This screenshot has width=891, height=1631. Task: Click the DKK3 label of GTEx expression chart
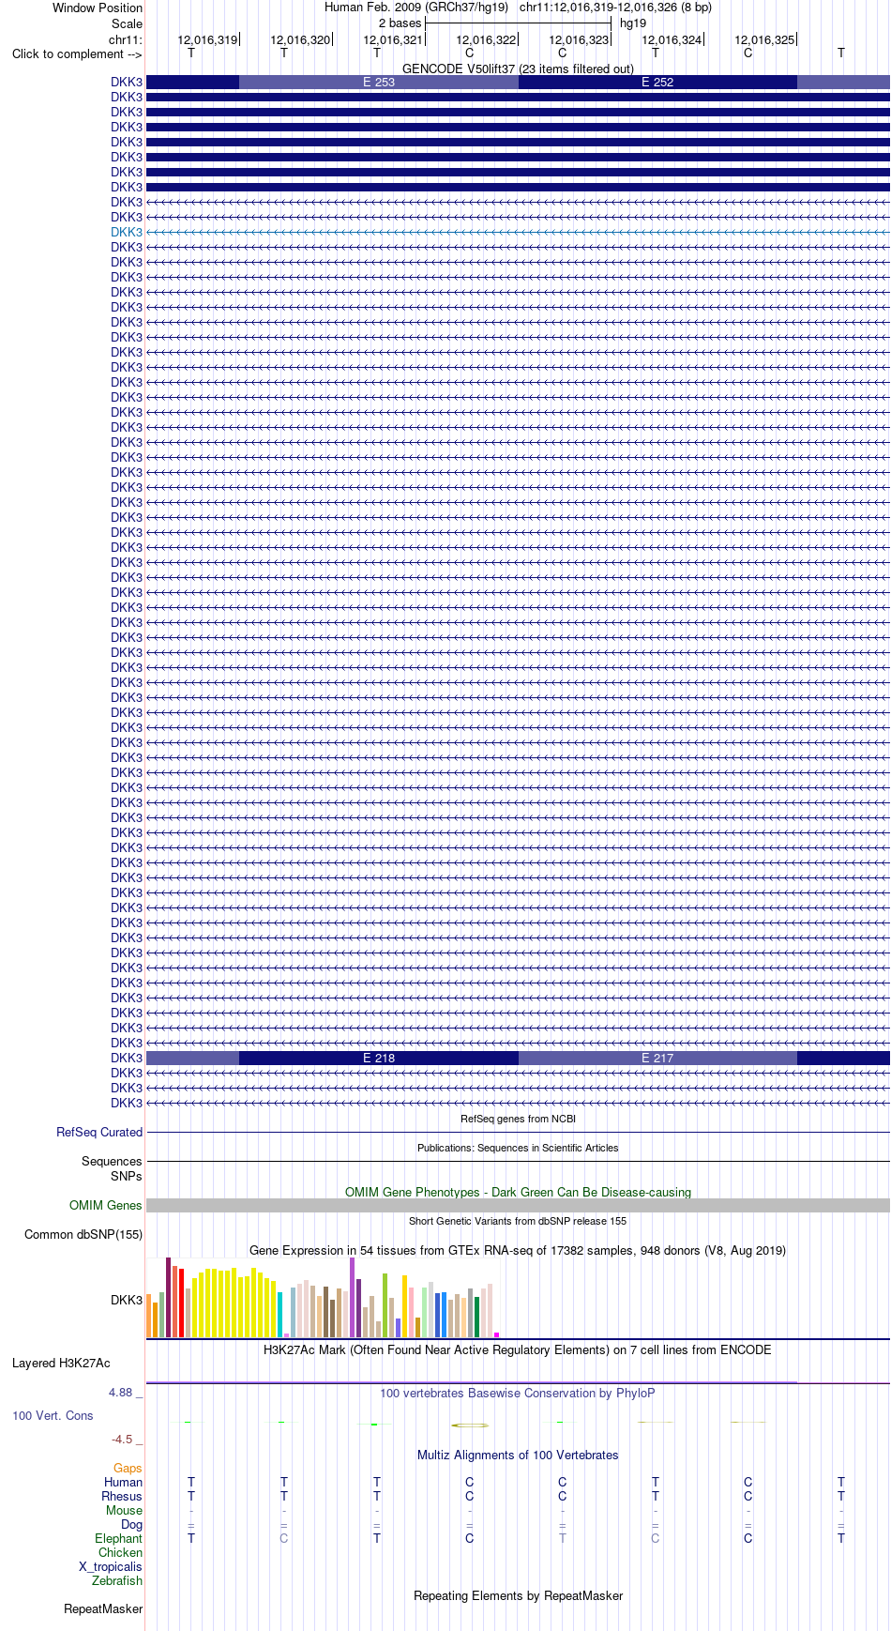(x=127, y=1300)
